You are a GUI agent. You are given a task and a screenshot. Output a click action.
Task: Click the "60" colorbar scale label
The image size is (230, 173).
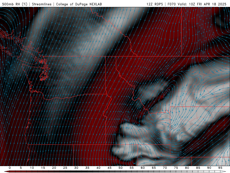[x=143, y=168]
